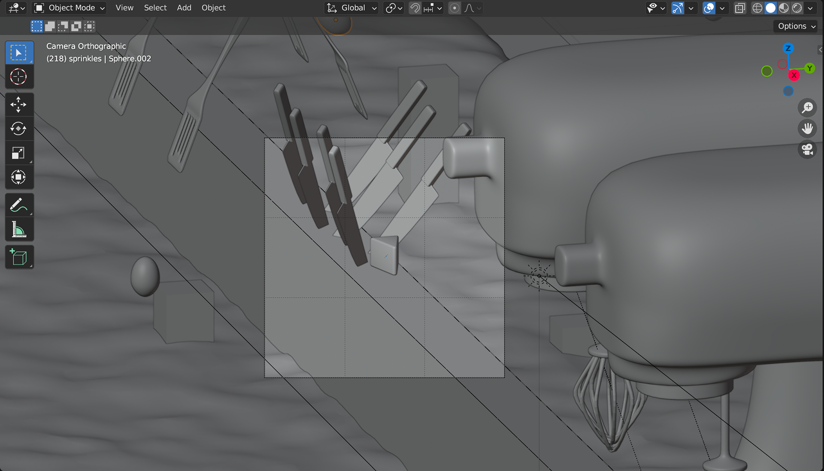Image resolution: width=824 pixels, height=471 pixels.
Task: Open the Add menu
Action: pos(184,8)
